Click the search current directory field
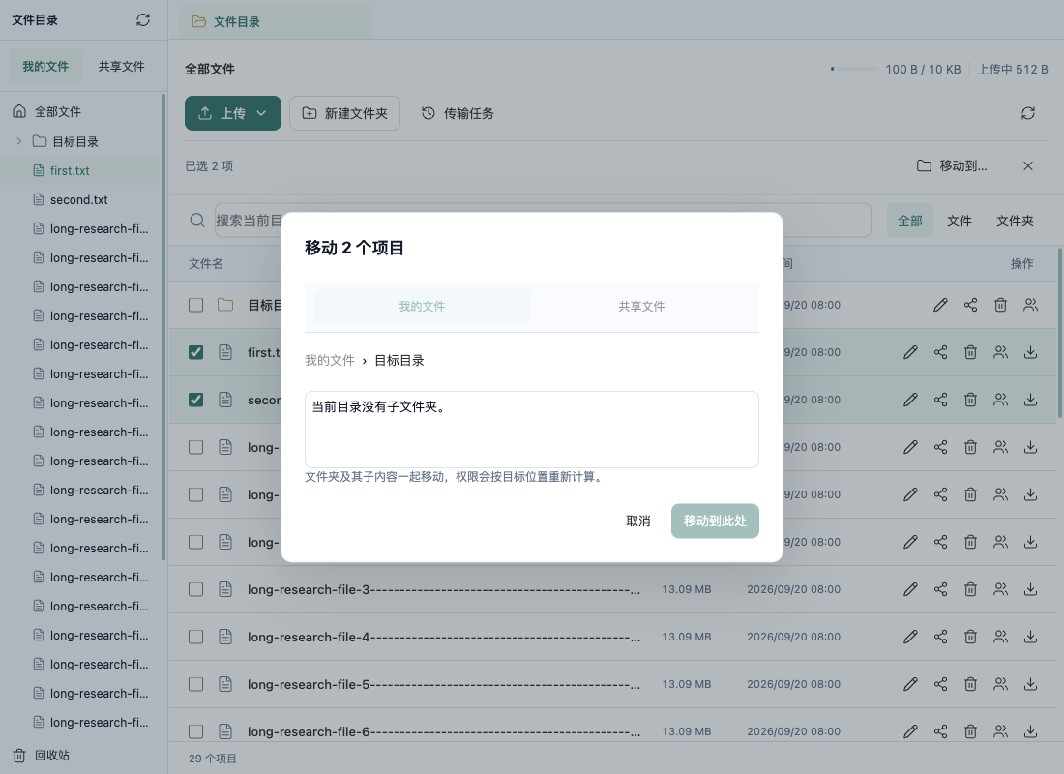 [x=543, y=221]
